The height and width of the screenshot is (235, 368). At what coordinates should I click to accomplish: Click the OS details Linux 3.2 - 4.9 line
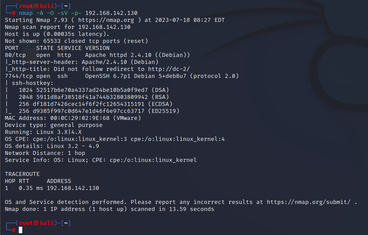point(52,146)
